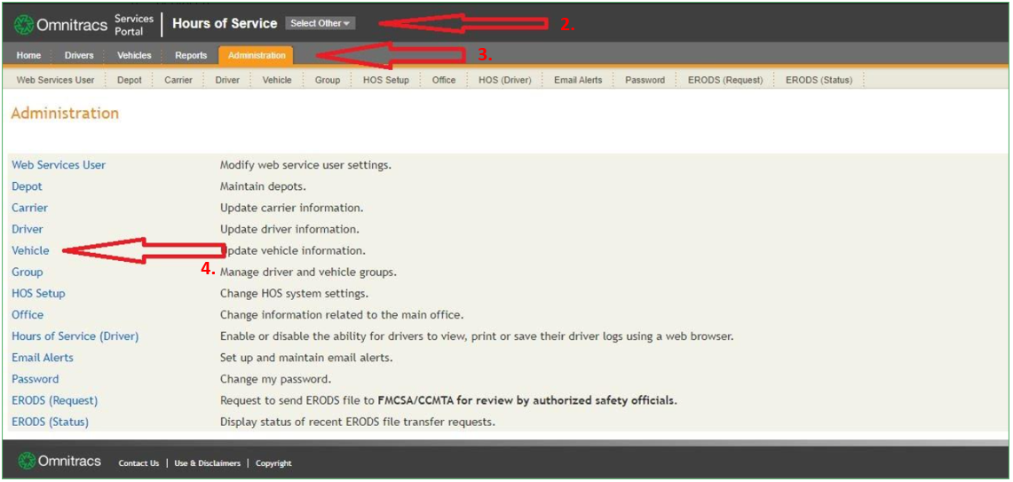Click the Password link in the list
Image resolution: width=1013 pixels, height=482 pixels.
click(x=36, y=379)
